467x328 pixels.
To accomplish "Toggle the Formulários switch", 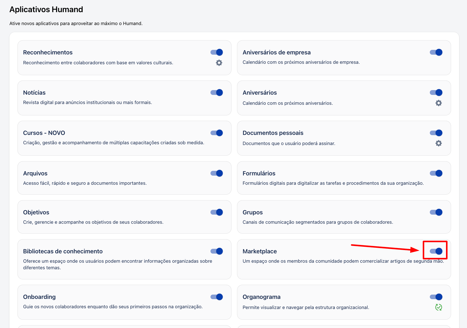I will point(436,173).
